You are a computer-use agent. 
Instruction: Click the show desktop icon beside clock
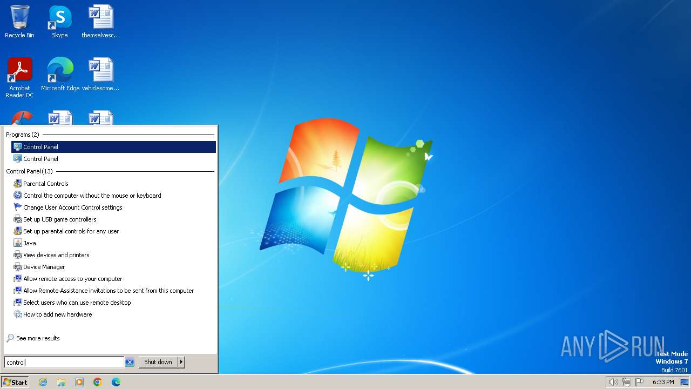pyautogui.click(x=685, y=382)
